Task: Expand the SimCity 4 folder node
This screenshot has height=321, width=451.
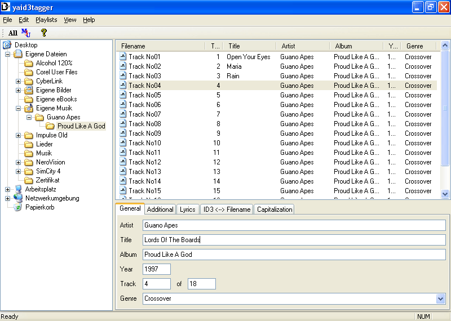Action: 19,171
